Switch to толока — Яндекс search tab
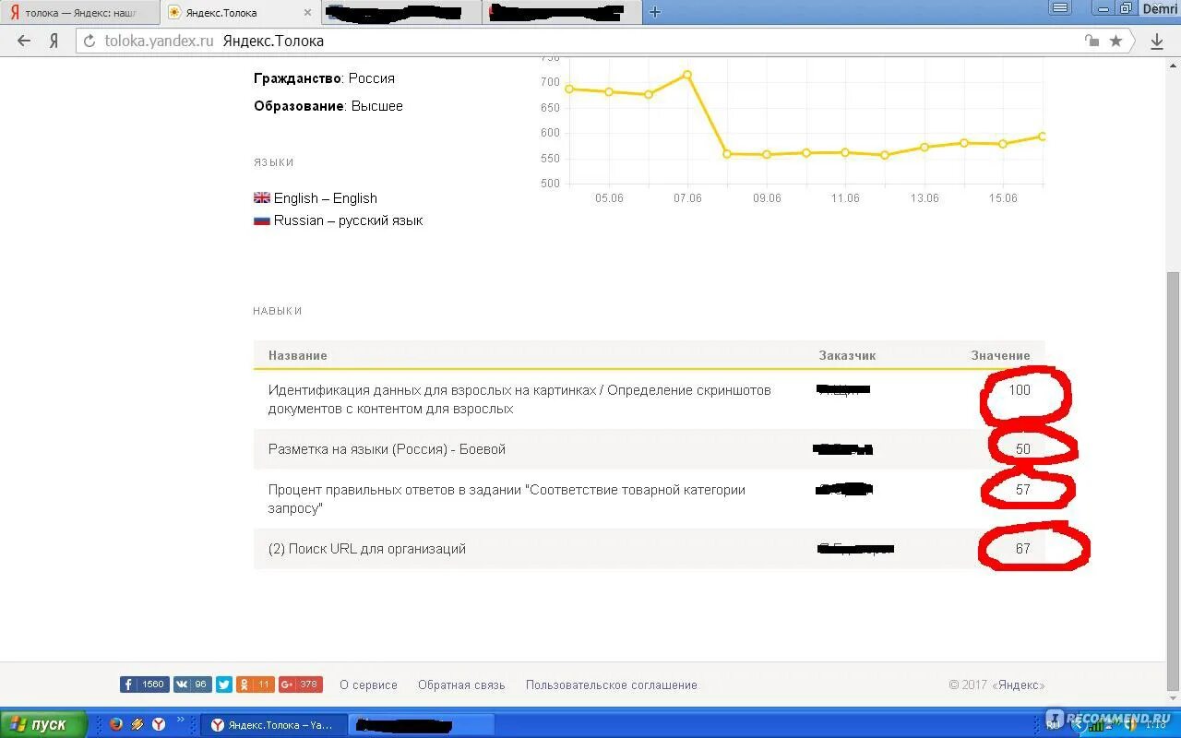The width and height of the screenshot is (1181, 738). pyautogui.click(x=78, y=13)
